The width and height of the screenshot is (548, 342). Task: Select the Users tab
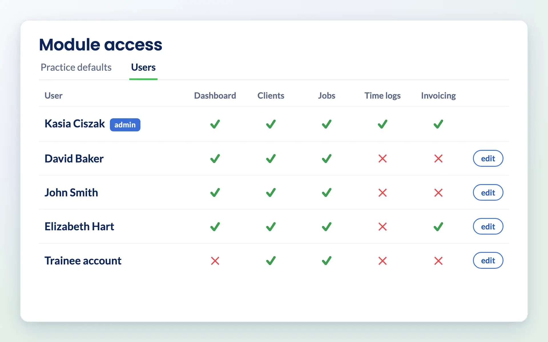[x=143, y=68]
